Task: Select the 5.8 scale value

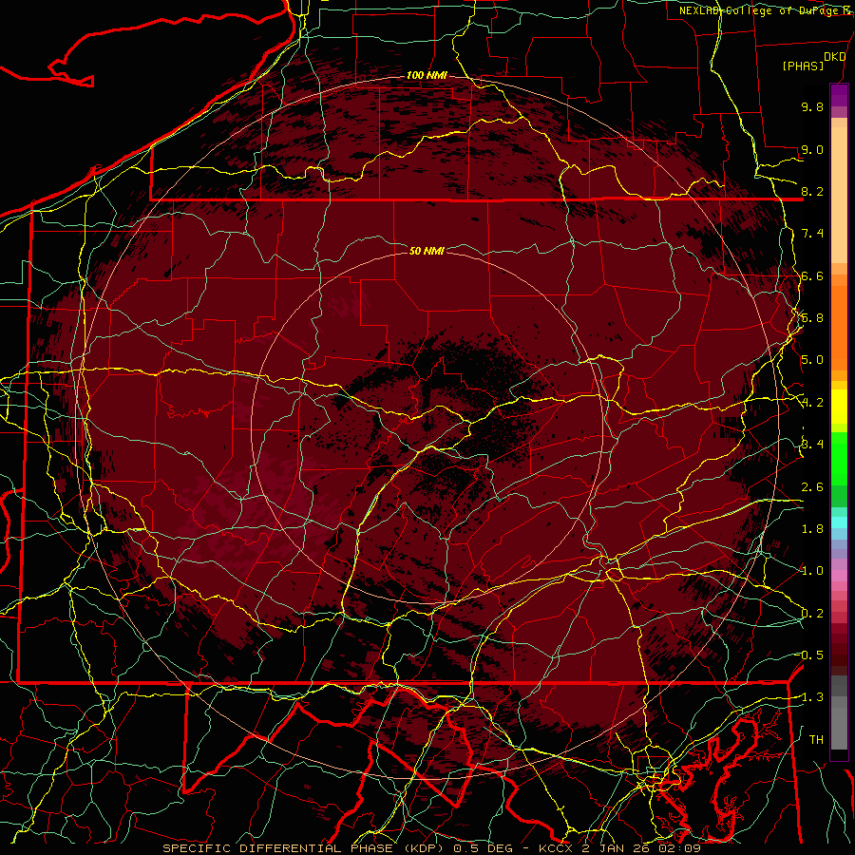Action: (x=812, y=318)
